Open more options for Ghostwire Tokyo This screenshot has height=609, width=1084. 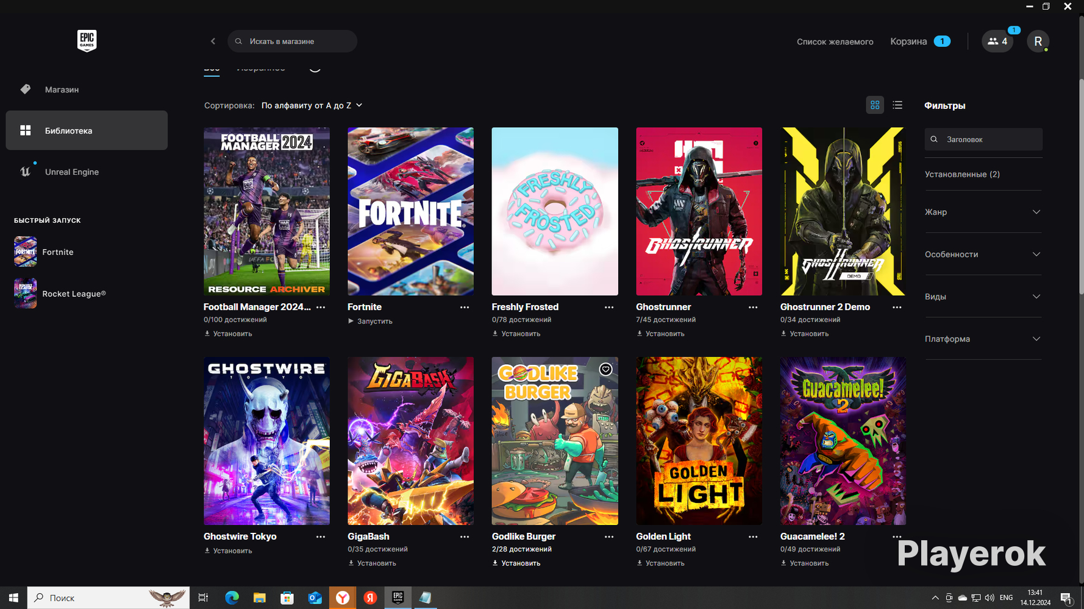[321, 537]
